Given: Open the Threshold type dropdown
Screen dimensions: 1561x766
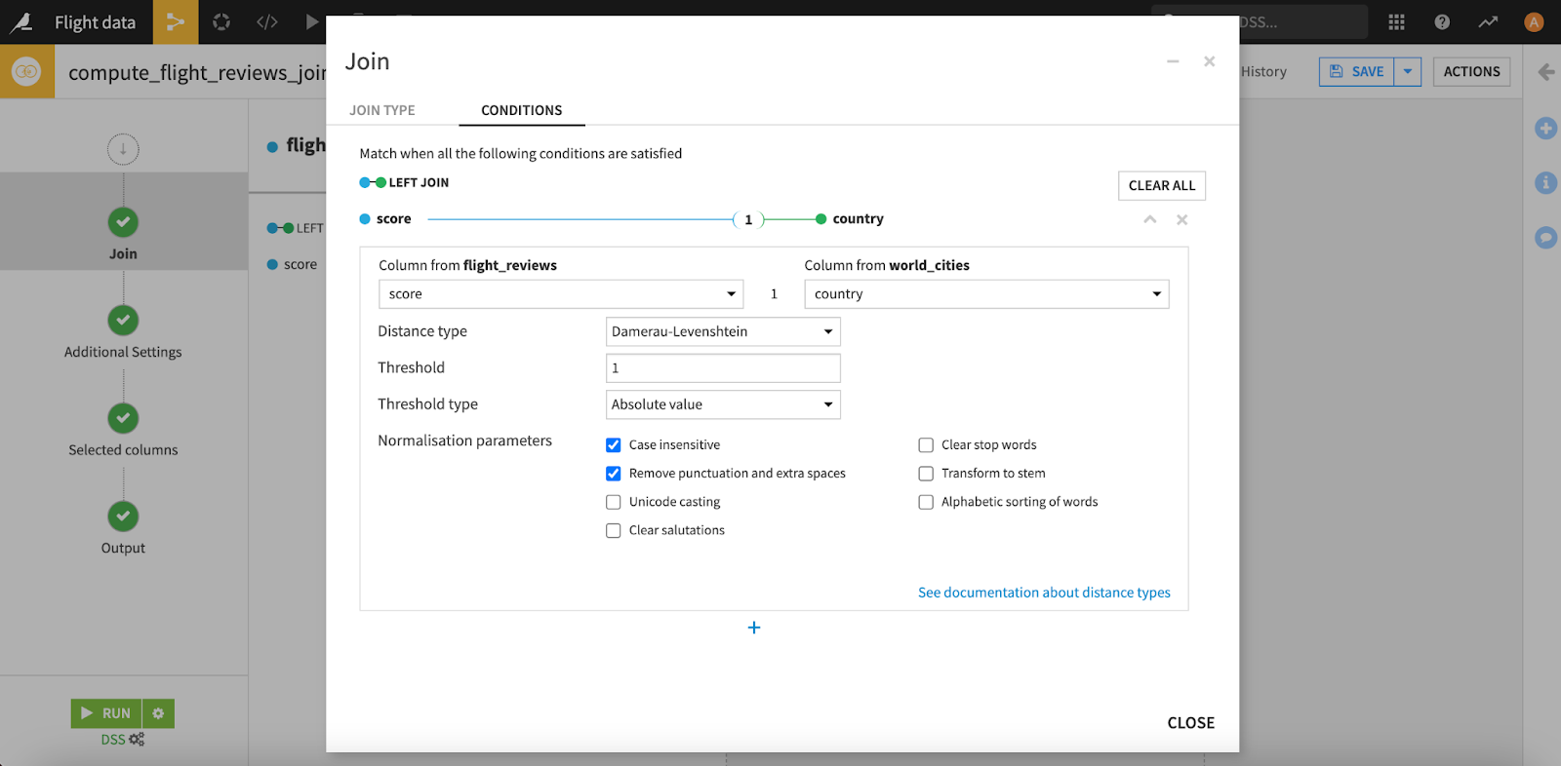Looking at the screenshot, I should [x=722, y=404].
